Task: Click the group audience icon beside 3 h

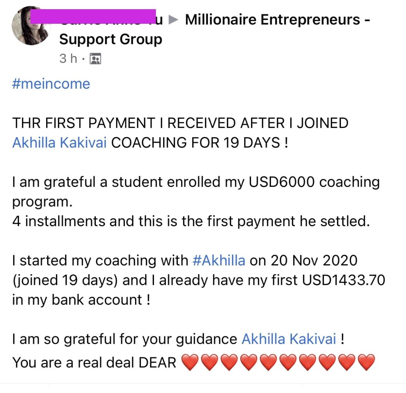Action: [95, 59]
